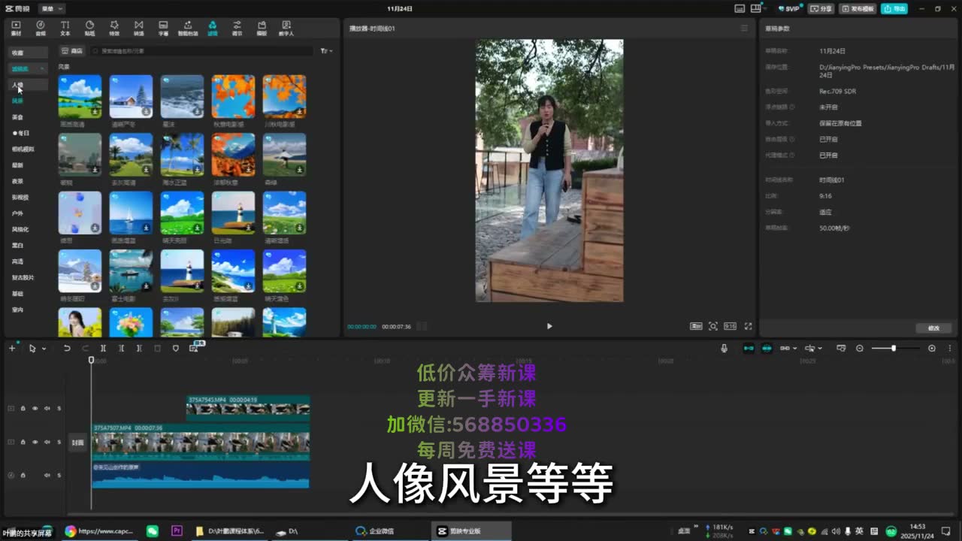Screen dimensions: 962x541
Task: Toggle auto snap on timeline
Action: (767, 348)
